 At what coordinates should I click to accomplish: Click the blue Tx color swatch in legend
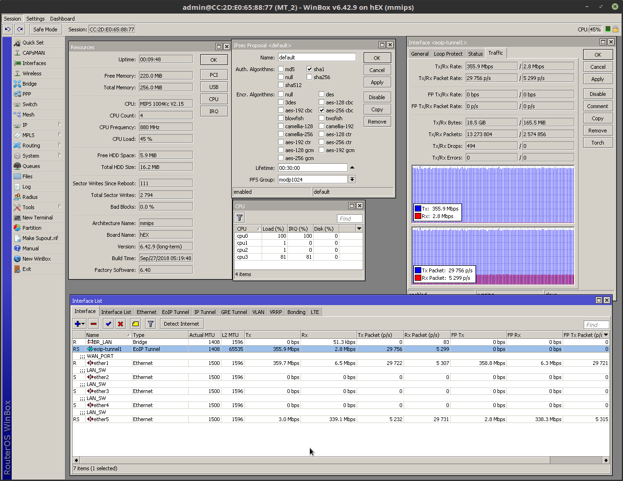[418, 209]
